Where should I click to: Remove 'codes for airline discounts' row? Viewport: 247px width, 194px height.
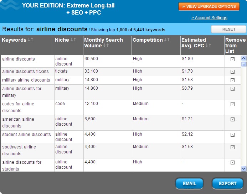[x=232, y=104]
